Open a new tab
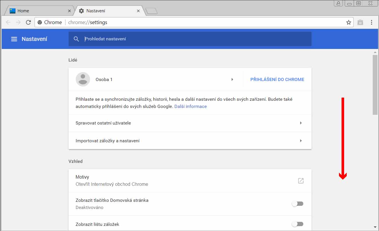Viewport: 379px width, 231px height. pos(151,11)
